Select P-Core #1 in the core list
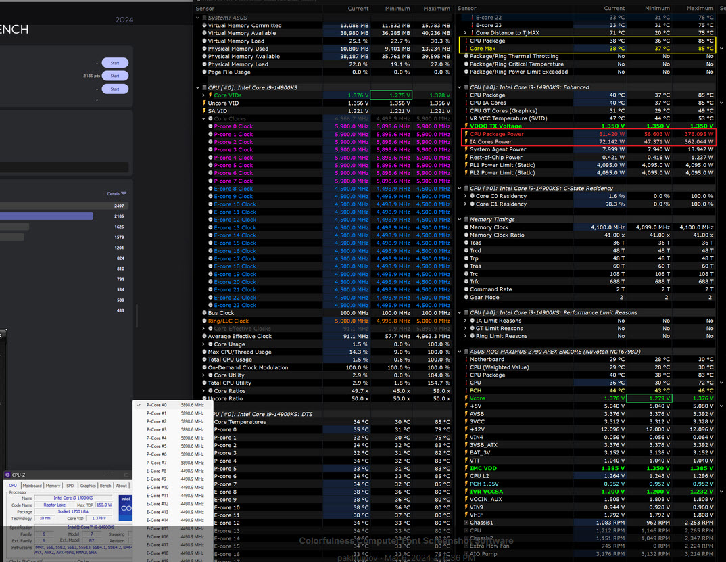The image size is (726, 562). (x=172, y=413)
